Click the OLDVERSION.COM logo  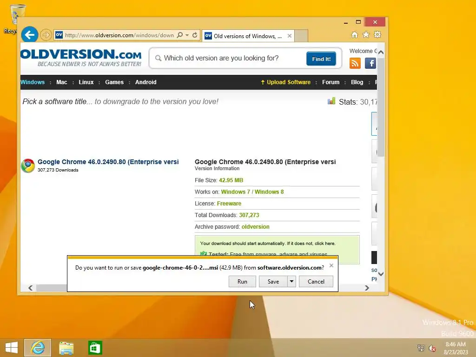(x=81, y=57)
